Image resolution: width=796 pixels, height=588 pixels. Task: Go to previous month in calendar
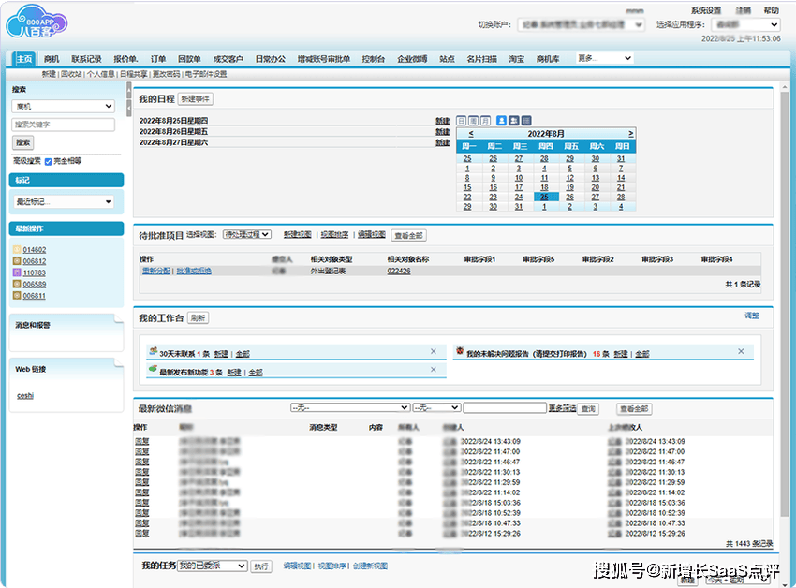coord(470,134)
